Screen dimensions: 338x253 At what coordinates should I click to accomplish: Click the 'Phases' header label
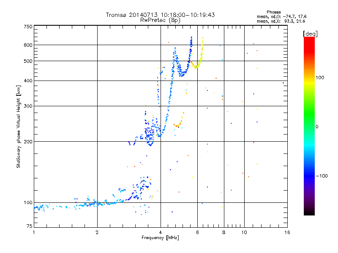[x=273, y=12]
